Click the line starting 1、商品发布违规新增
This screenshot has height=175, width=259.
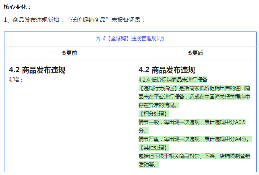coord(74,20)
